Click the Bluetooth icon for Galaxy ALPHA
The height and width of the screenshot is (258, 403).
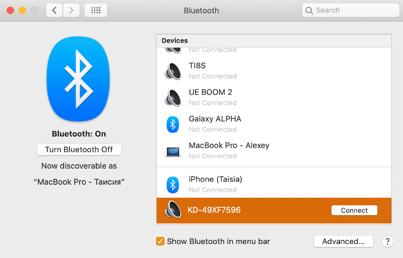[173, 124]
